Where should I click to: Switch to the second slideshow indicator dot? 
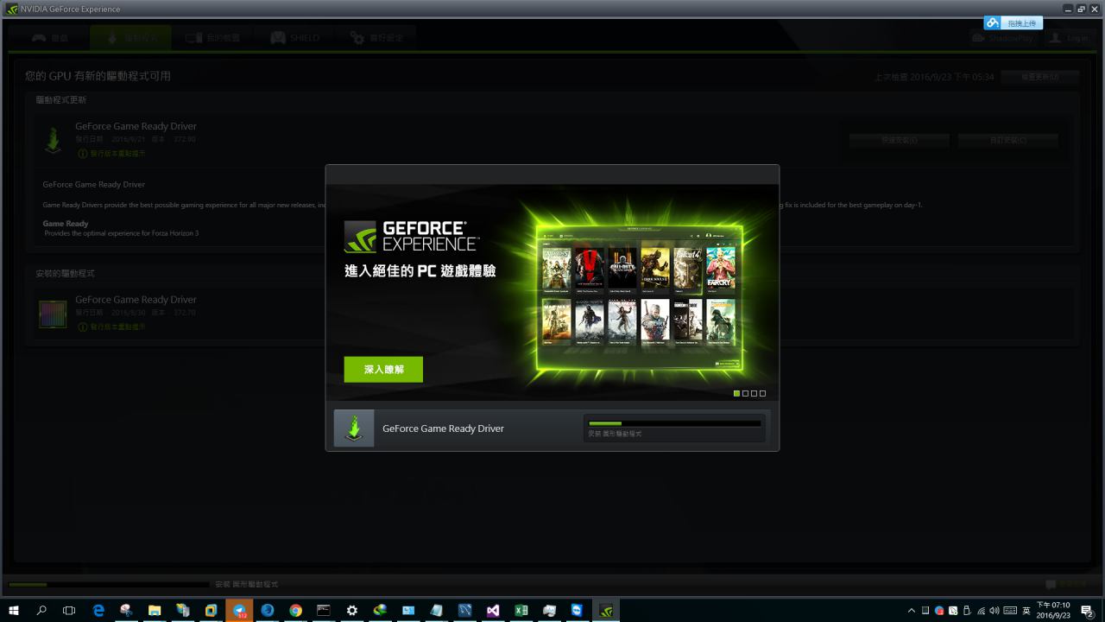tap(745, 394)
